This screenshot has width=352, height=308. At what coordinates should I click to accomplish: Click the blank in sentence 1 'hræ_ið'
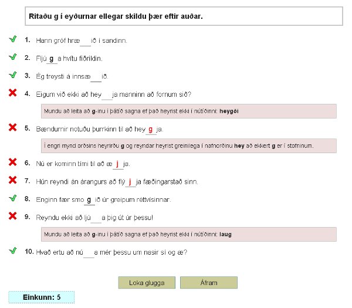tap(85, 41)
